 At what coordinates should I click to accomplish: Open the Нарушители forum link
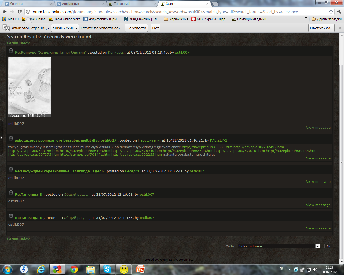[x=149, y=140]
